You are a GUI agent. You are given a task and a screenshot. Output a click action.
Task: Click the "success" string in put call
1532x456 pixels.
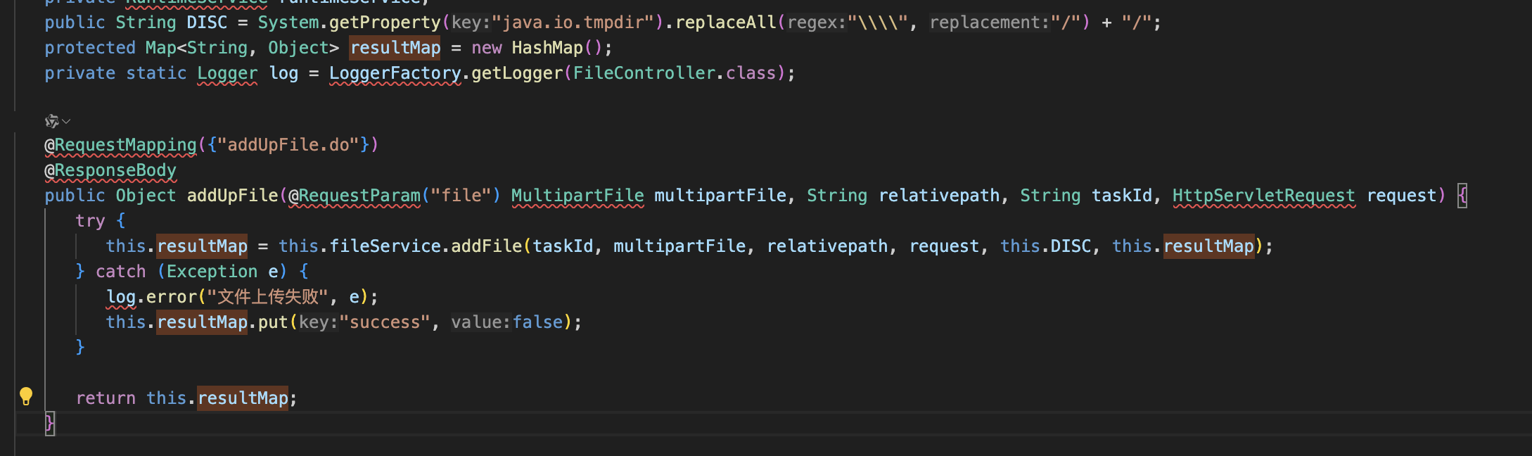[385, 322]
